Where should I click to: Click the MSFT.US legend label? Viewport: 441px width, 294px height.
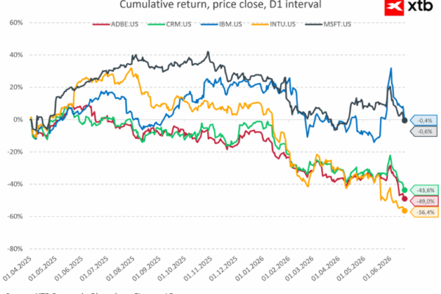tap(337, 24)
